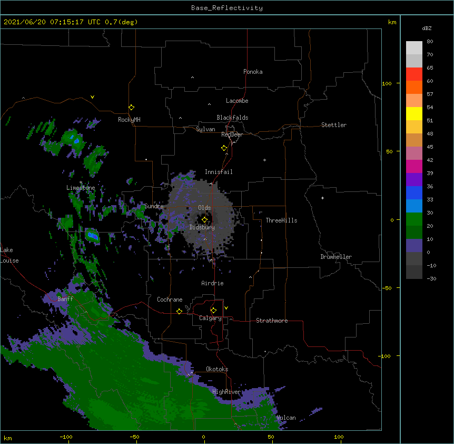
Task: Click the Olds town label
Action: [x=204, y=208]
